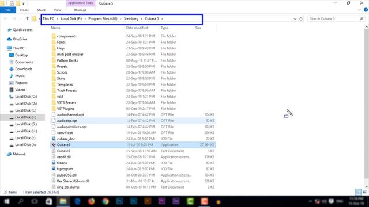Select the Pattern Banks folder icon
The height and width of the screenshot is (207, 369).
tap(54, 60)
